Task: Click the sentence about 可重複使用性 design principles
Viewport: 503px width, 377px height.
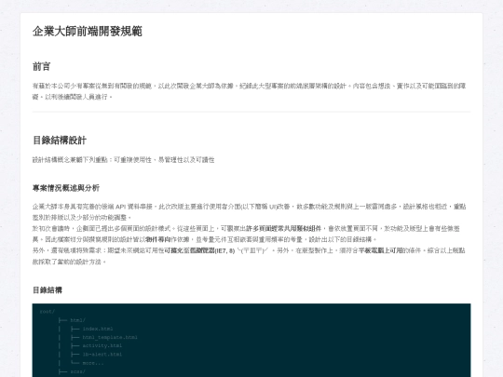Action: [x=124, y=160]
